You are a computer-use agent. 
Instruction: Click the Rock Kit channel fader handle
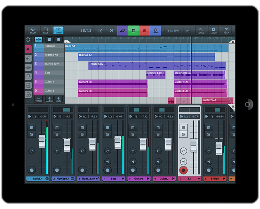pyautogui.click(x=42, y=141)
